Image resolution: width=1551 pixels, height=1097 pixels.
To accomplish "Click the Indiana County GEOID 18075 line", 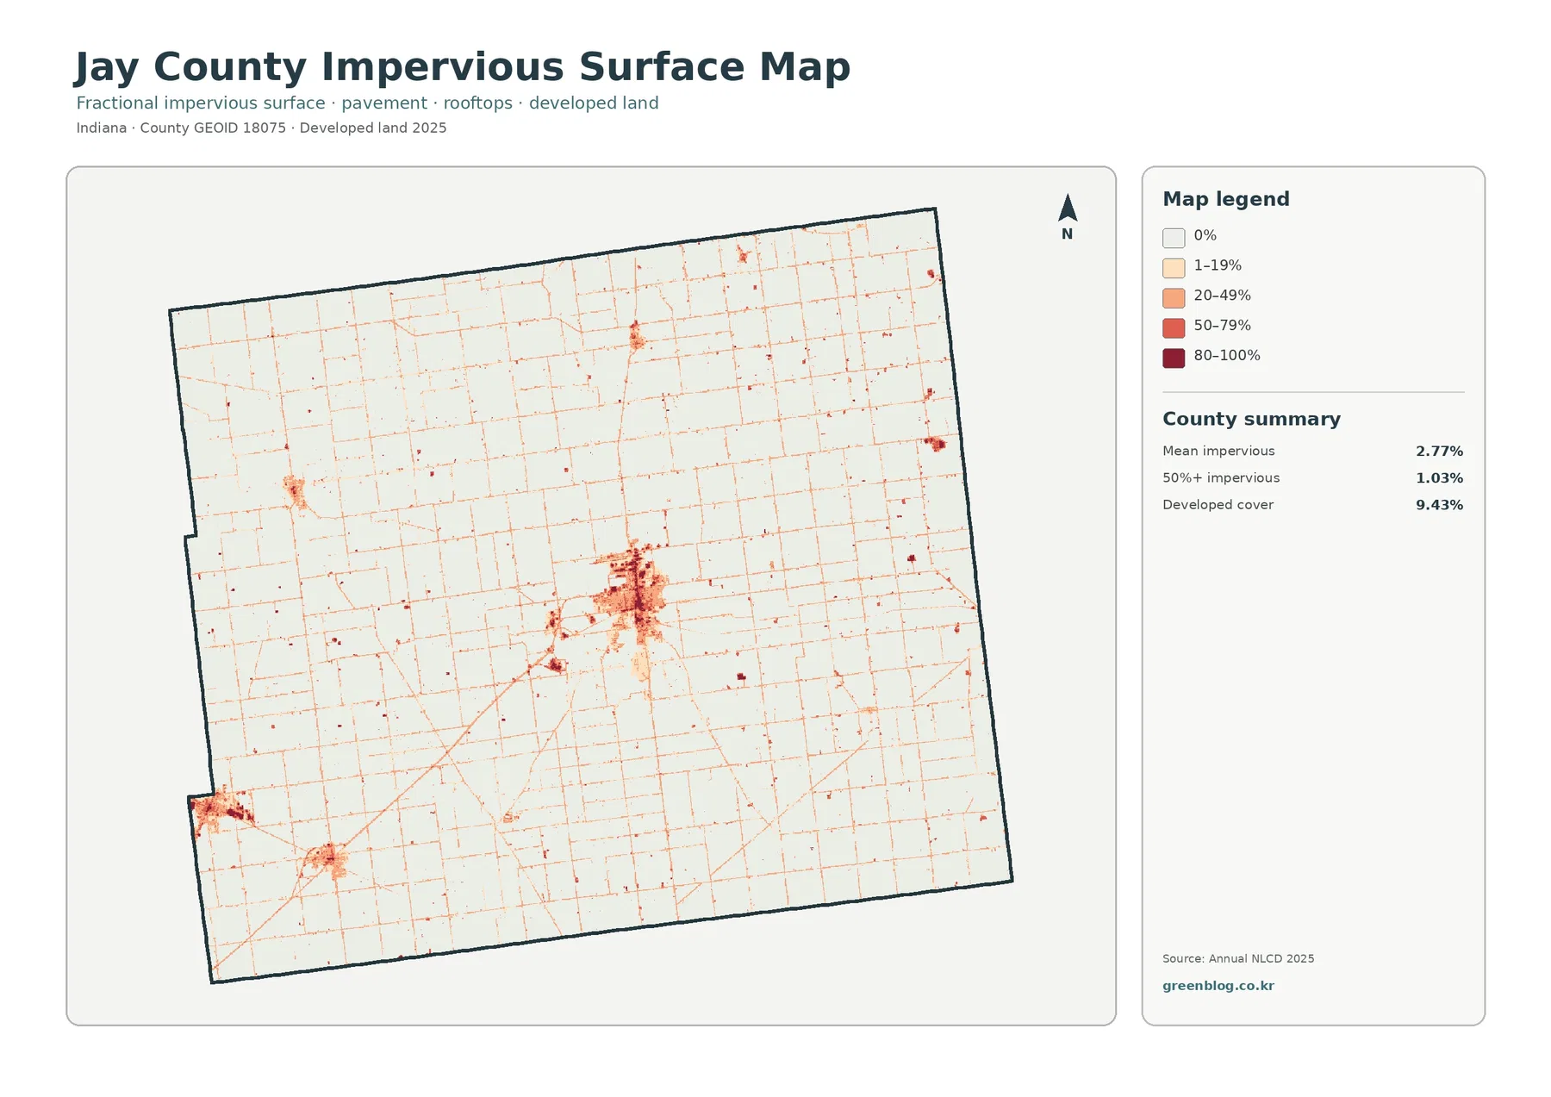I will [261, 128].
